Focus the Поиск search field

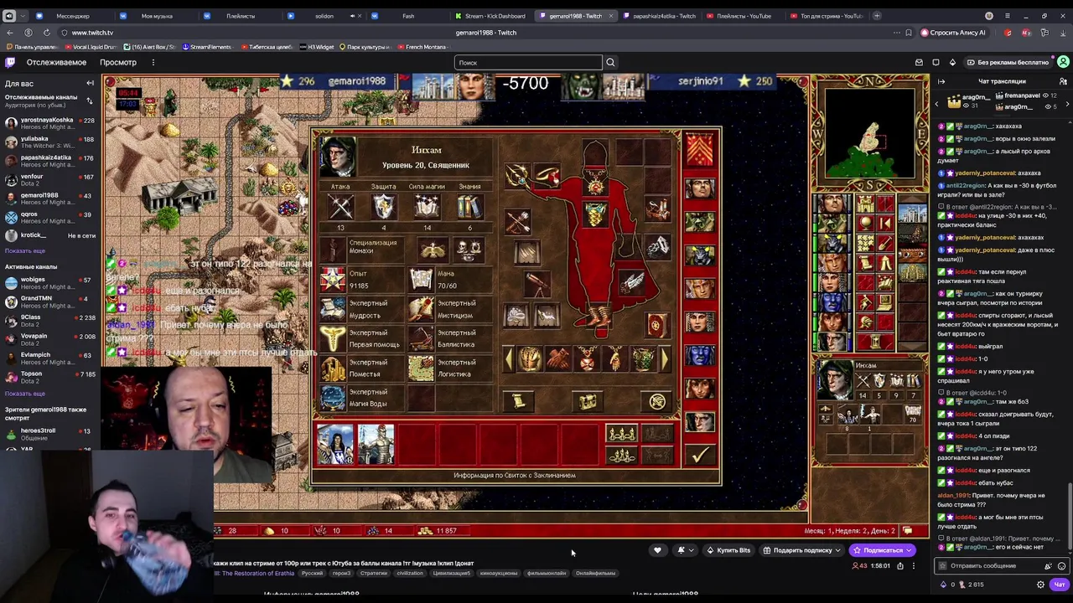(528, 62)
